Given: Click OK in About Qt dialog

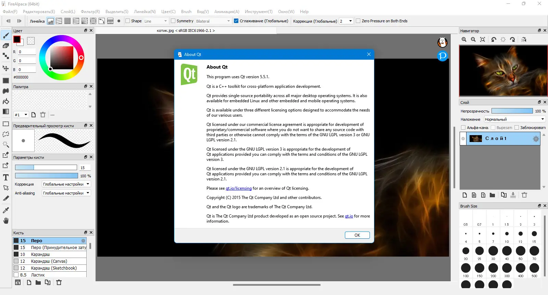Looking at the screenshot, I should coord(357,235).
